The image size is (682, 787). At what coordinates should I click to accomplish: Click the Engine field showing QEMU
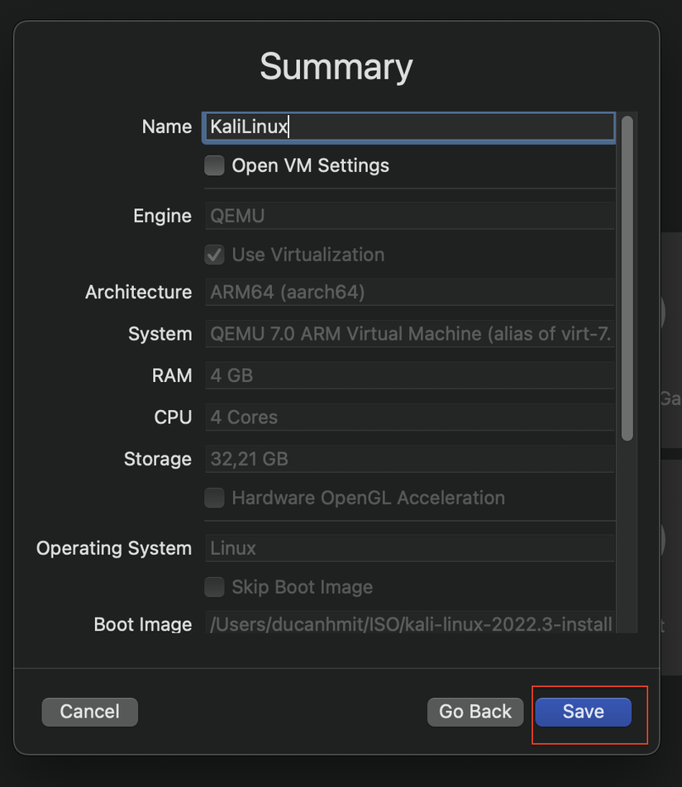408,216
